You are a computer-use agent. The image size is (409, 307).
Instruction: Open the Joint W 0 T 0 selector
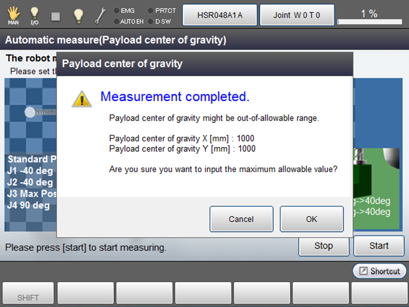coord(296,15)
